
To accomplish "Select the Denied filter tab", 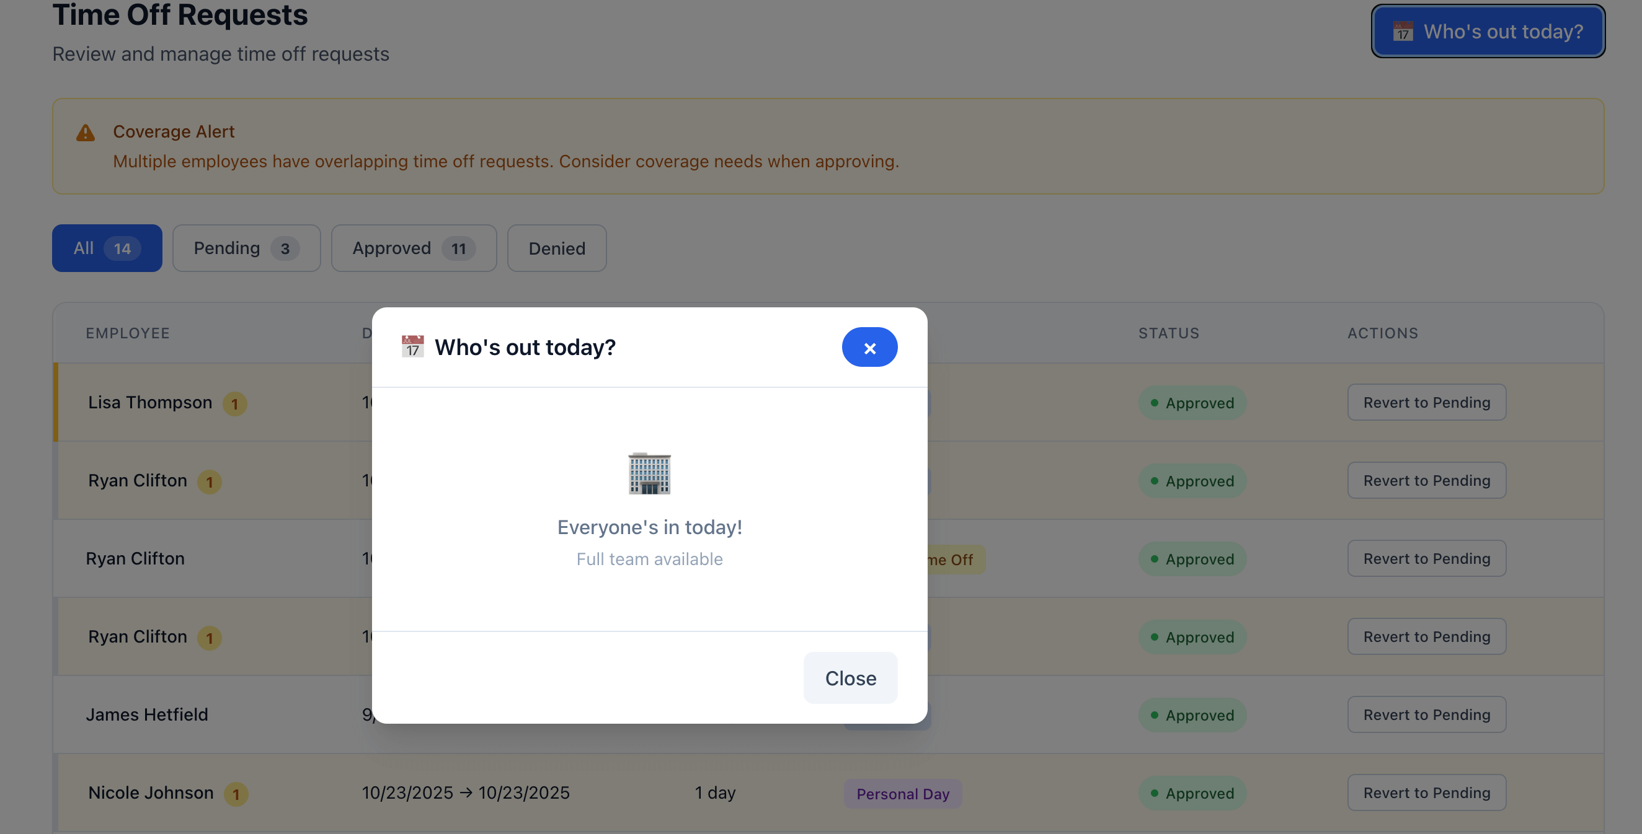I will pyautogui.click(x=556, y=248).
